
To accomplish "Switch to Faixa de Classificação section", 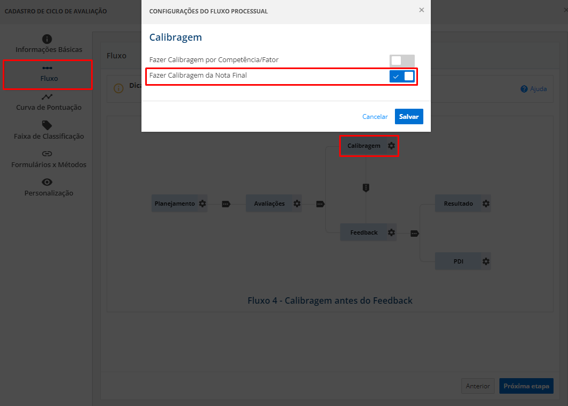I will coord(48,131).
